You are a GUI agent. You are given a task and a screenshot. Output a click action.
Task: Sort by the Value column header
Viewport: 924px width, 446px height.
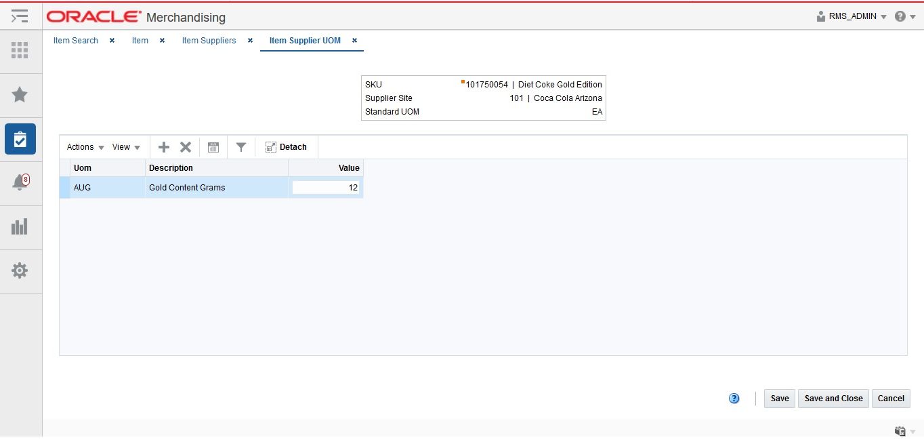[326, 168]
